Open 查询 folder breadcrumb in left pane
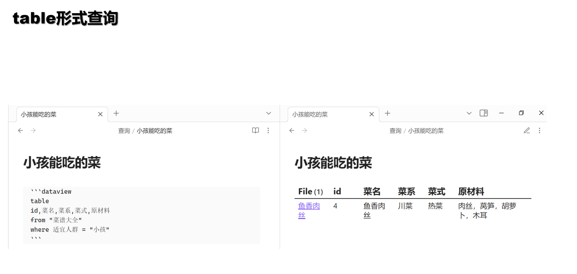The height and width of the screenshot is (274, 577). 124,131
